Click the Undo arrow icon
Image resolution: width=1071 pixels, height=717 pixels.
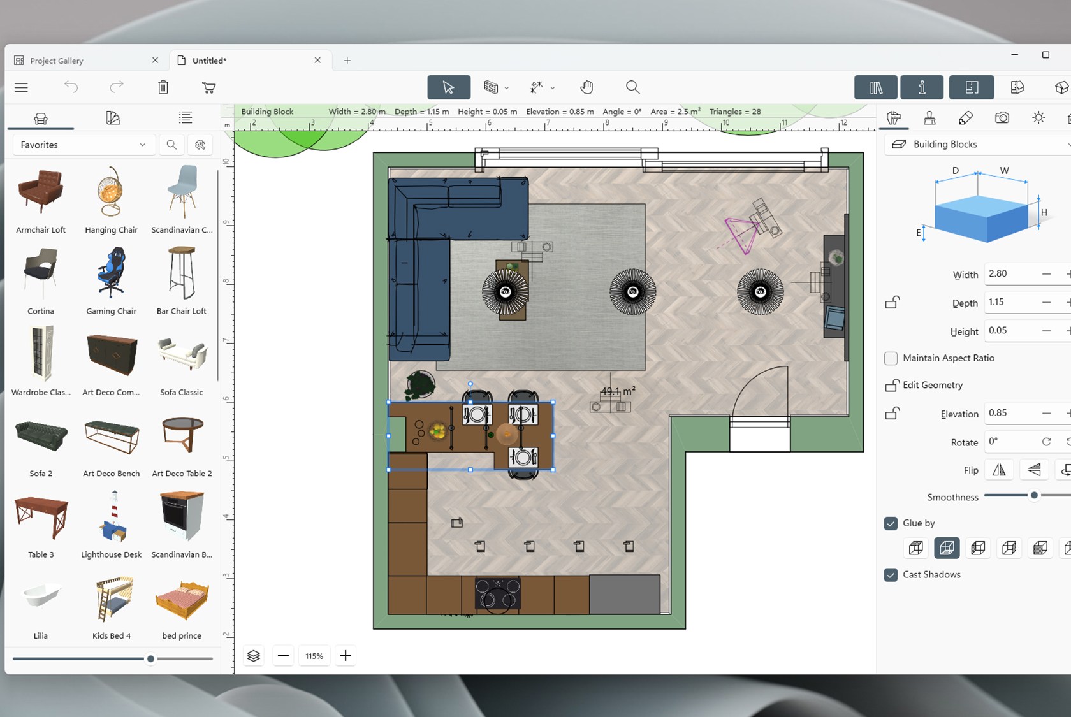pos(71,87)
